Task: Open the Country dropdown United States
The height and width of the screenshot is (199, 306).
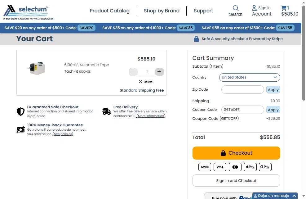Action: tap(250, 77)
